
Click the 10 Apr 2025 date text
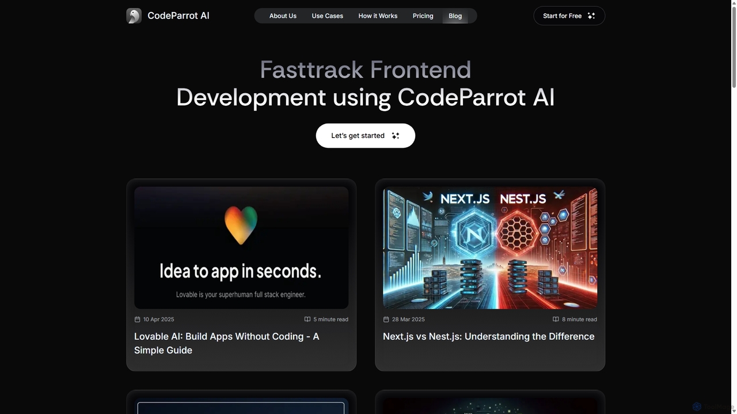(159, 319)
